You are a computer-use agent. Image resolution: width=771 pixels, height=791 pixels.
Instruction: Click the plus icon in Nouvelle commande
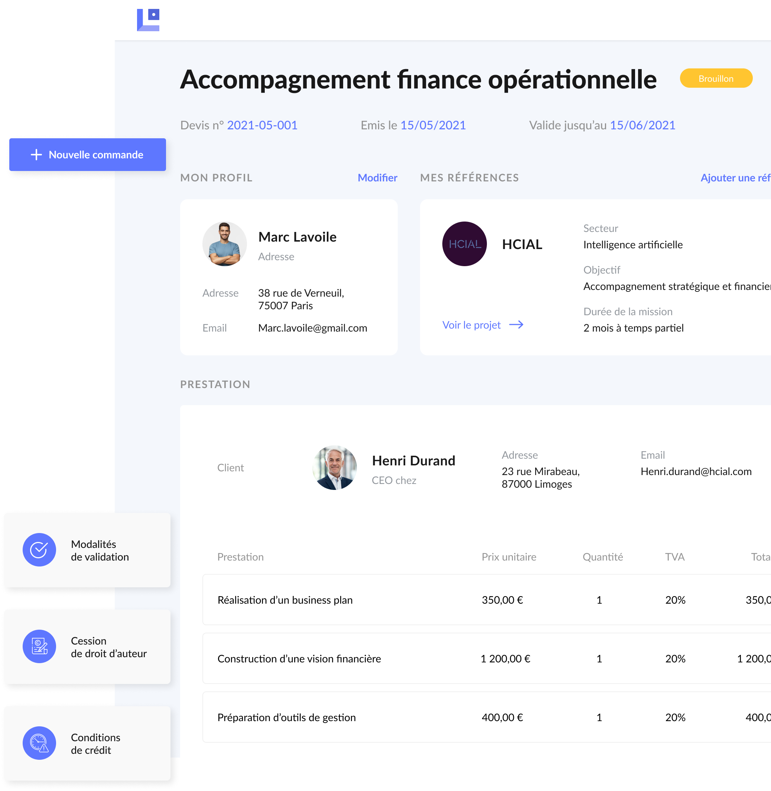[x=36, y=155]
